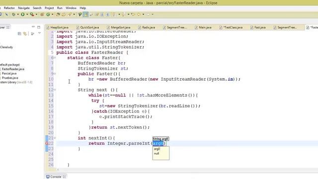Click the Back navigation arrow icon

[139, 14]
